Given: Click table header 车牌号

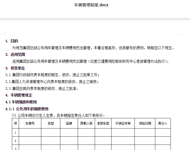Looking at the screenshot, I should [x=30, y=123].
